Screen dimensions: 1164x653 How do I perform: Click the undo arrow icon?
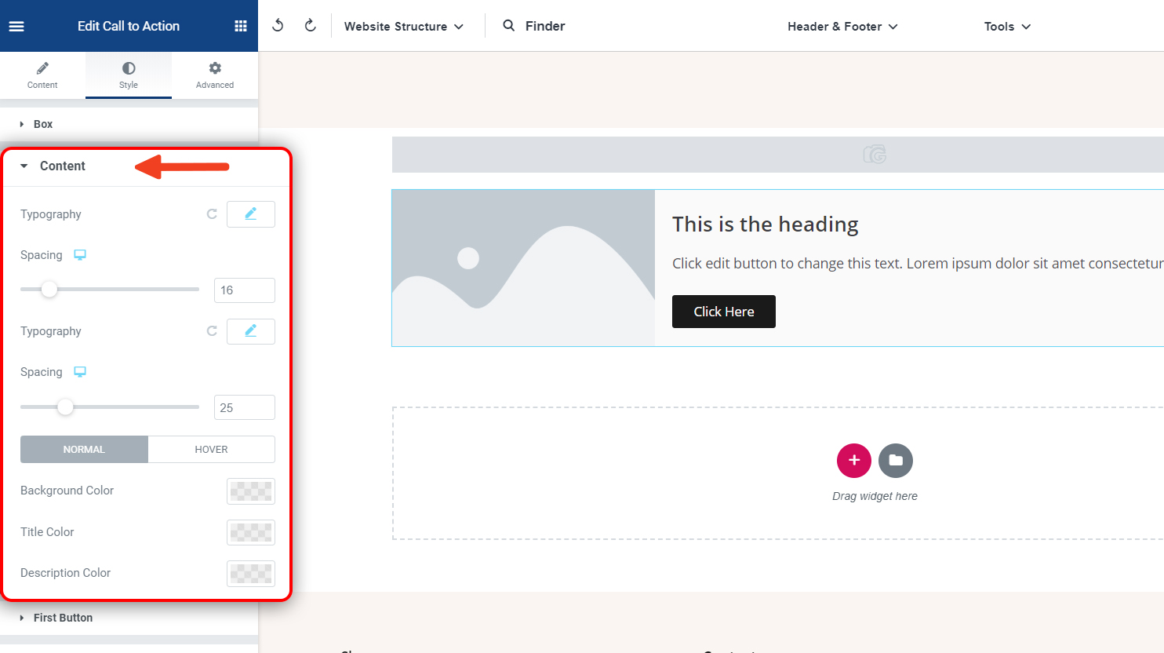278,25
